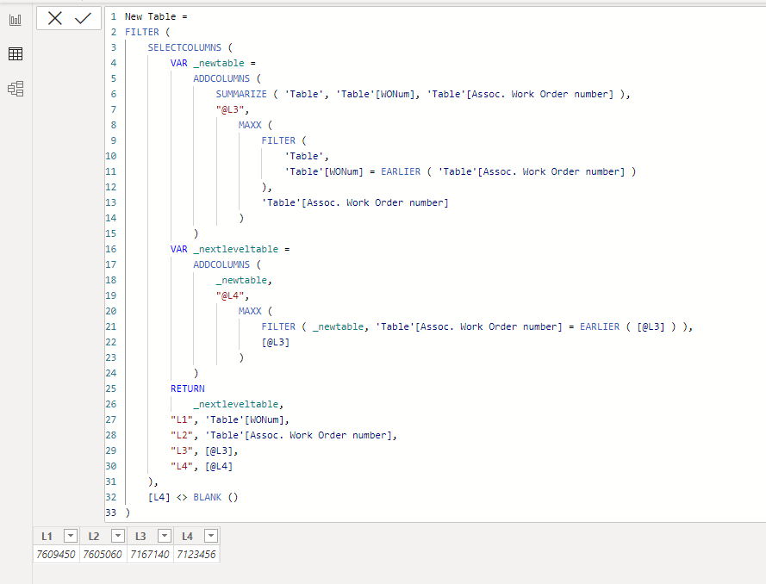Click the '[L4] <> BLANK ()' expression
The height and width of the screenshot is (584, 766).
[x=193, y=497]
